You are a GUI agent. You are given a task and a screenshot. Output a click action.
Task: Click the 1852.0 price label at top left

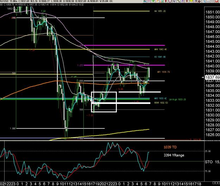tap(11, 9)
